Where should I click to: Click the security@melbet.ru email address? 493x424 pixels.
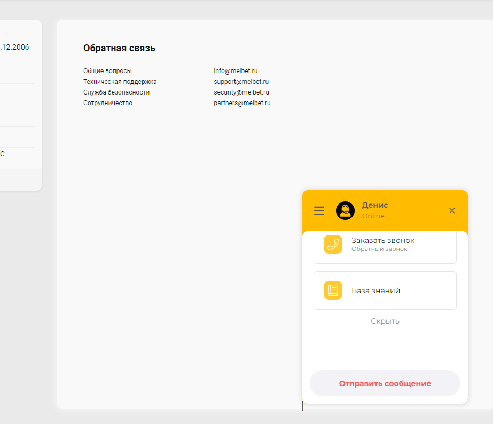click(x=241, y=92)
